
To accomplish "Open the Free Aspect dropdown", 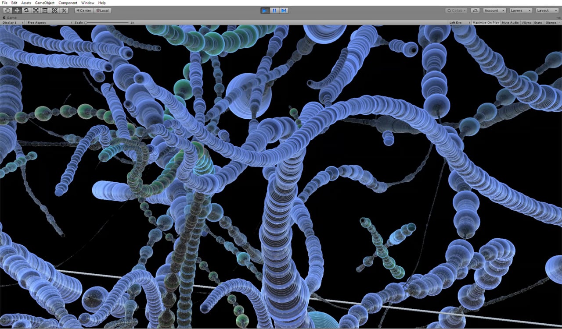I will pyautogui.click(x=49, y=22).
